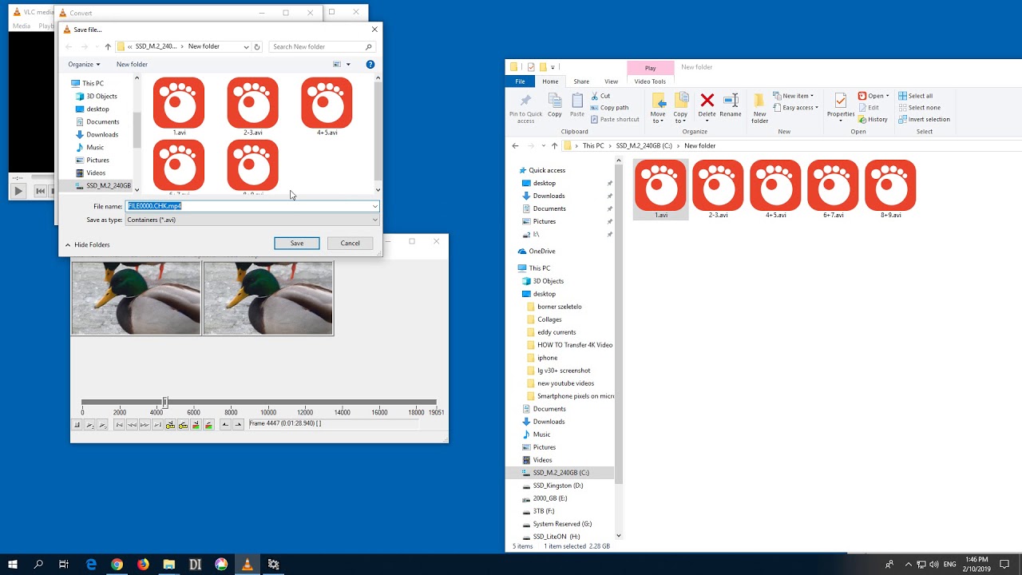Click the Copy icon in Explorer ribbon
1022x575 pixels.
[555, 105]
